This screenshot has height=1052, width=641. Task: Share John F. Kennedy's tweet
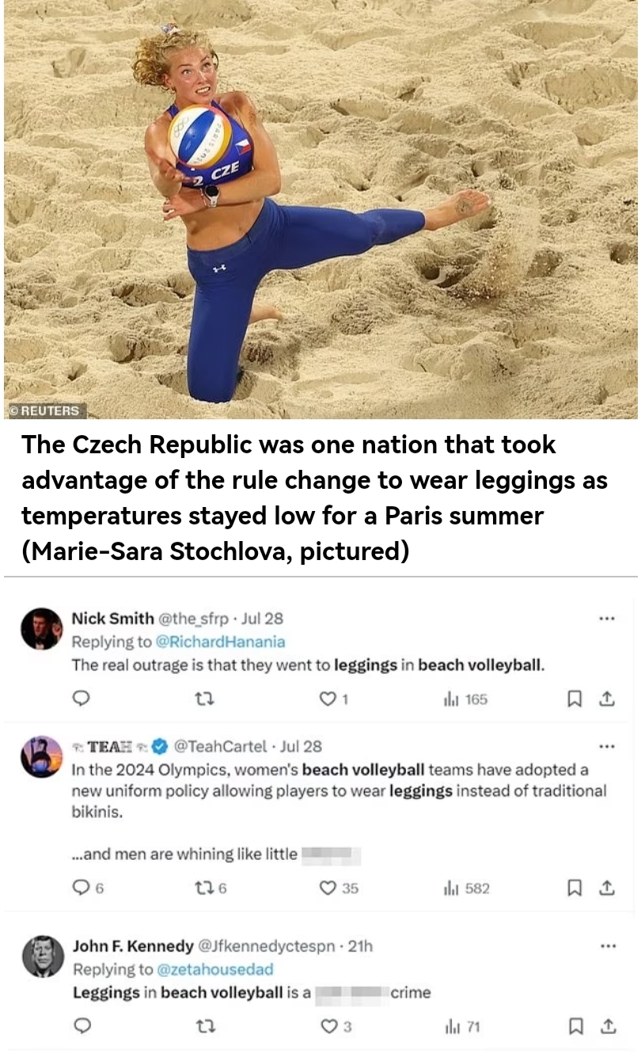608,1026
